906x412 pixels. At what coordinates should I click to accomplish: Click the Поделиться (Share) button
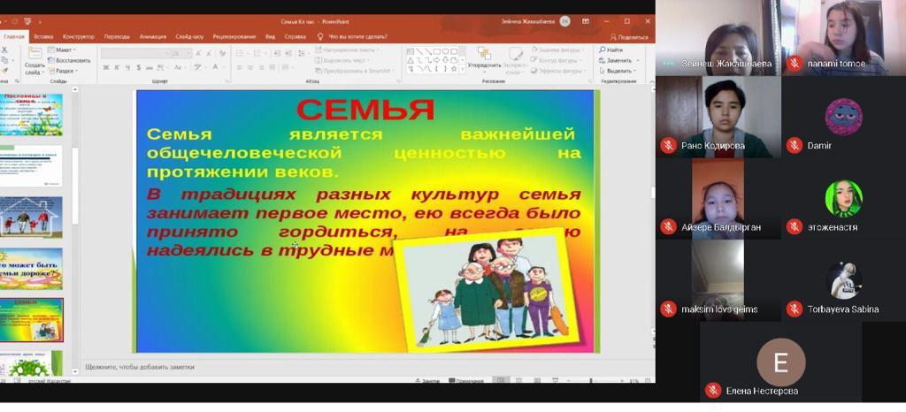(629, 37)
